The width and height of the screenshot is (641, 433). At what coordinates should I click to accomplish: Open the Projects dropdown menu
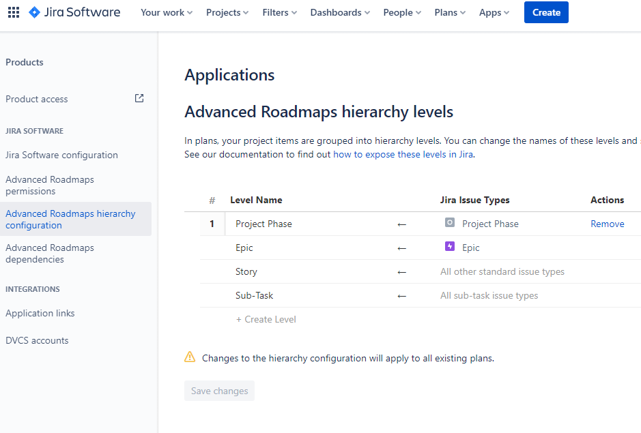click(227, 13)
